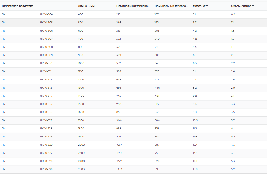
Task: Pick the ЛК 10-326 model cell
Action: (x=46, y=169)
